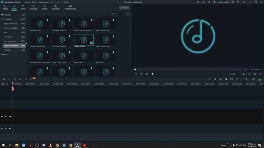This screenshot has width=264, height=148.
Task: Select the Rock category
Action: (5, 32)
